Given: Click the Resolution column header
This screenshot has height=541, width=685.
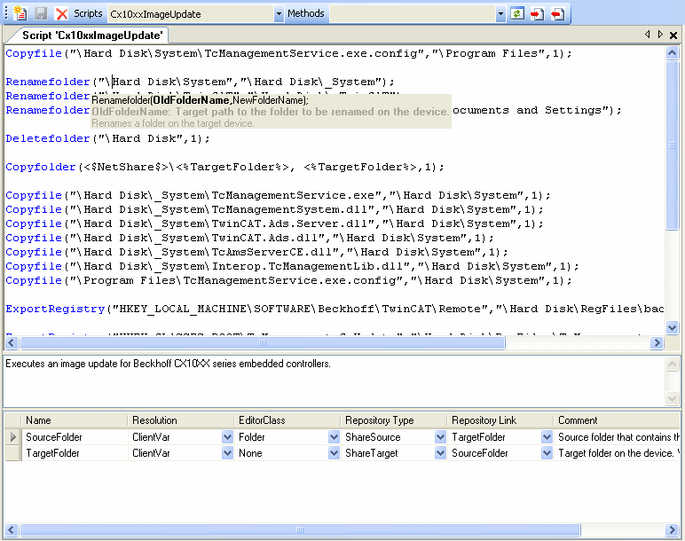Looking at the screenshot, I should pyautogui.click(x=181, y=420).
